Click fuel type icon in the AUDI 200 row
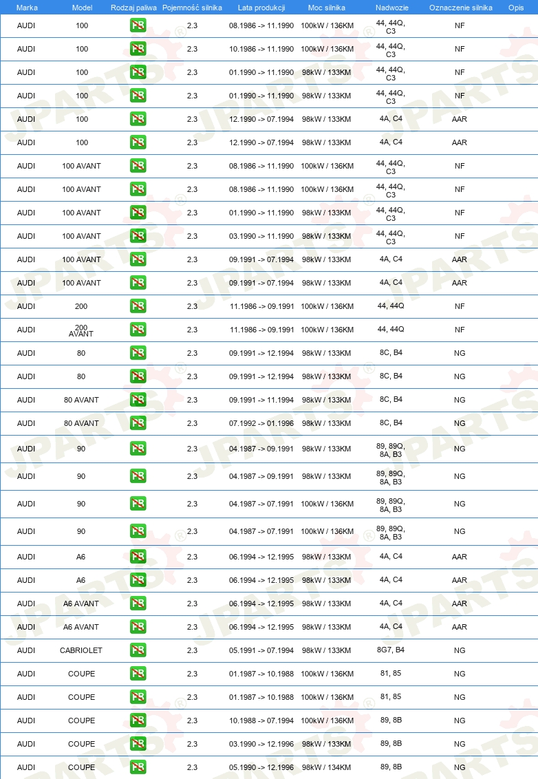Image resolution: width=538 pixels, height=779 pixels. (138, 306)
